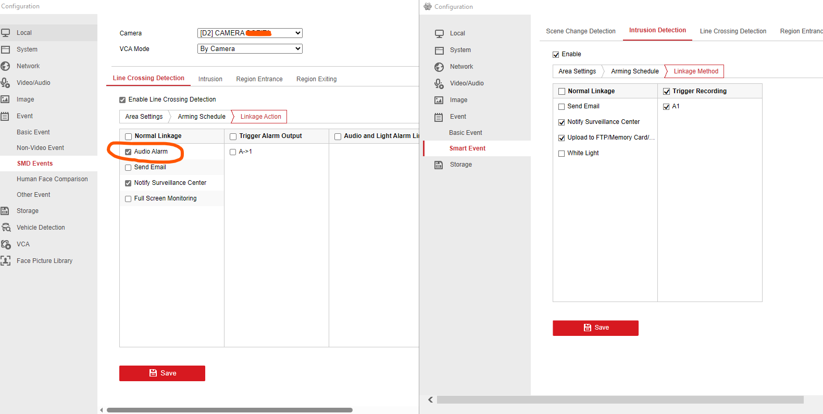The height and width of the screenshot is (414, 823).
Task: Save the Line Crossing Detection settings
Action: [162, 373]
